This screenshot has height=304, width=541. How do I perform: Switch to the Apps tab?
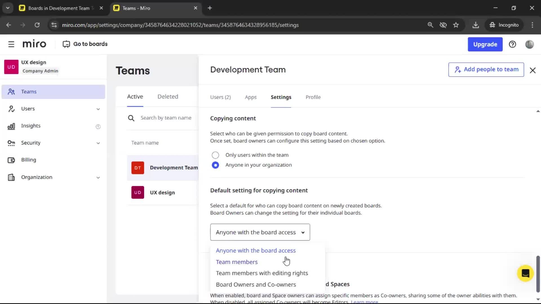point(250,97)
